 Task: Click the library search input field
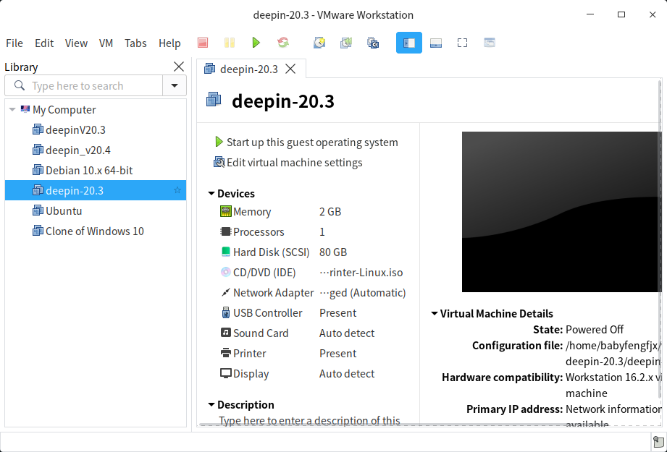[x=94, y=86]
